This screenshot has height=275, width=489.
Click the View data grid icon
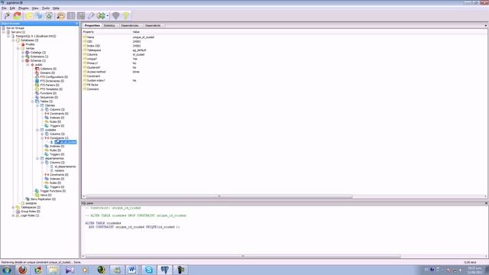point(71,15)
